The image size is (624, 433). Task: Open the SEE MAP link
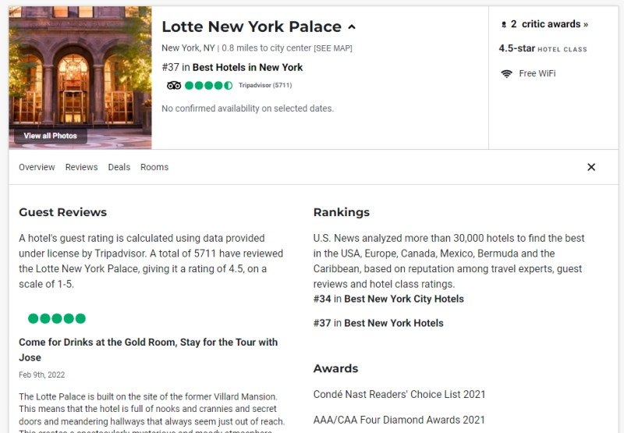coord(332,48)
